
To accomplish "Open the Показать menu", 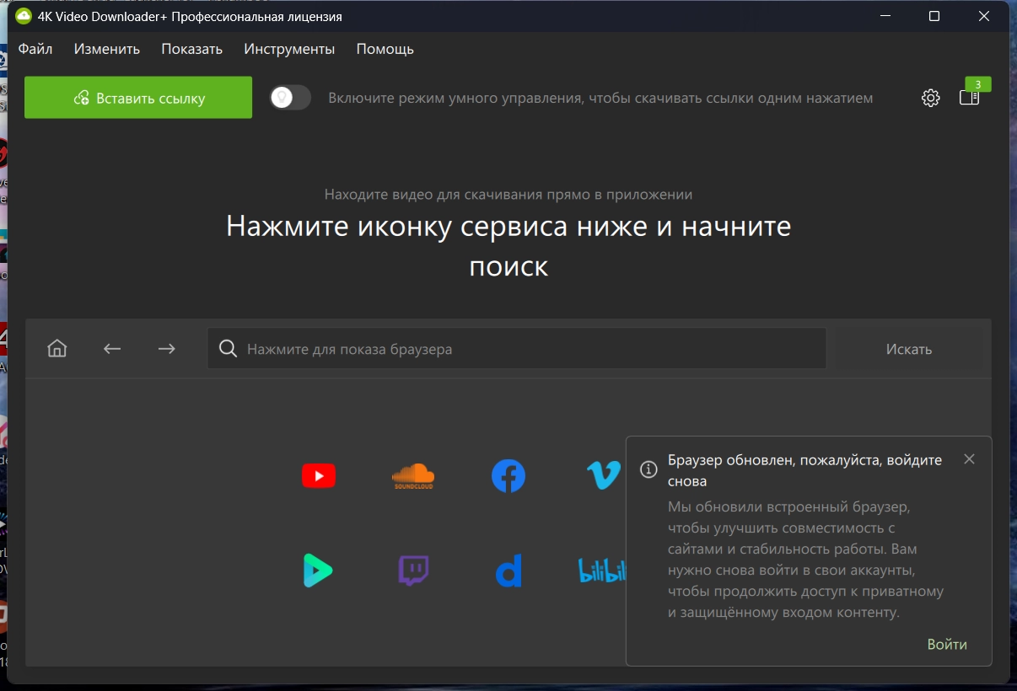I will 192,49.
